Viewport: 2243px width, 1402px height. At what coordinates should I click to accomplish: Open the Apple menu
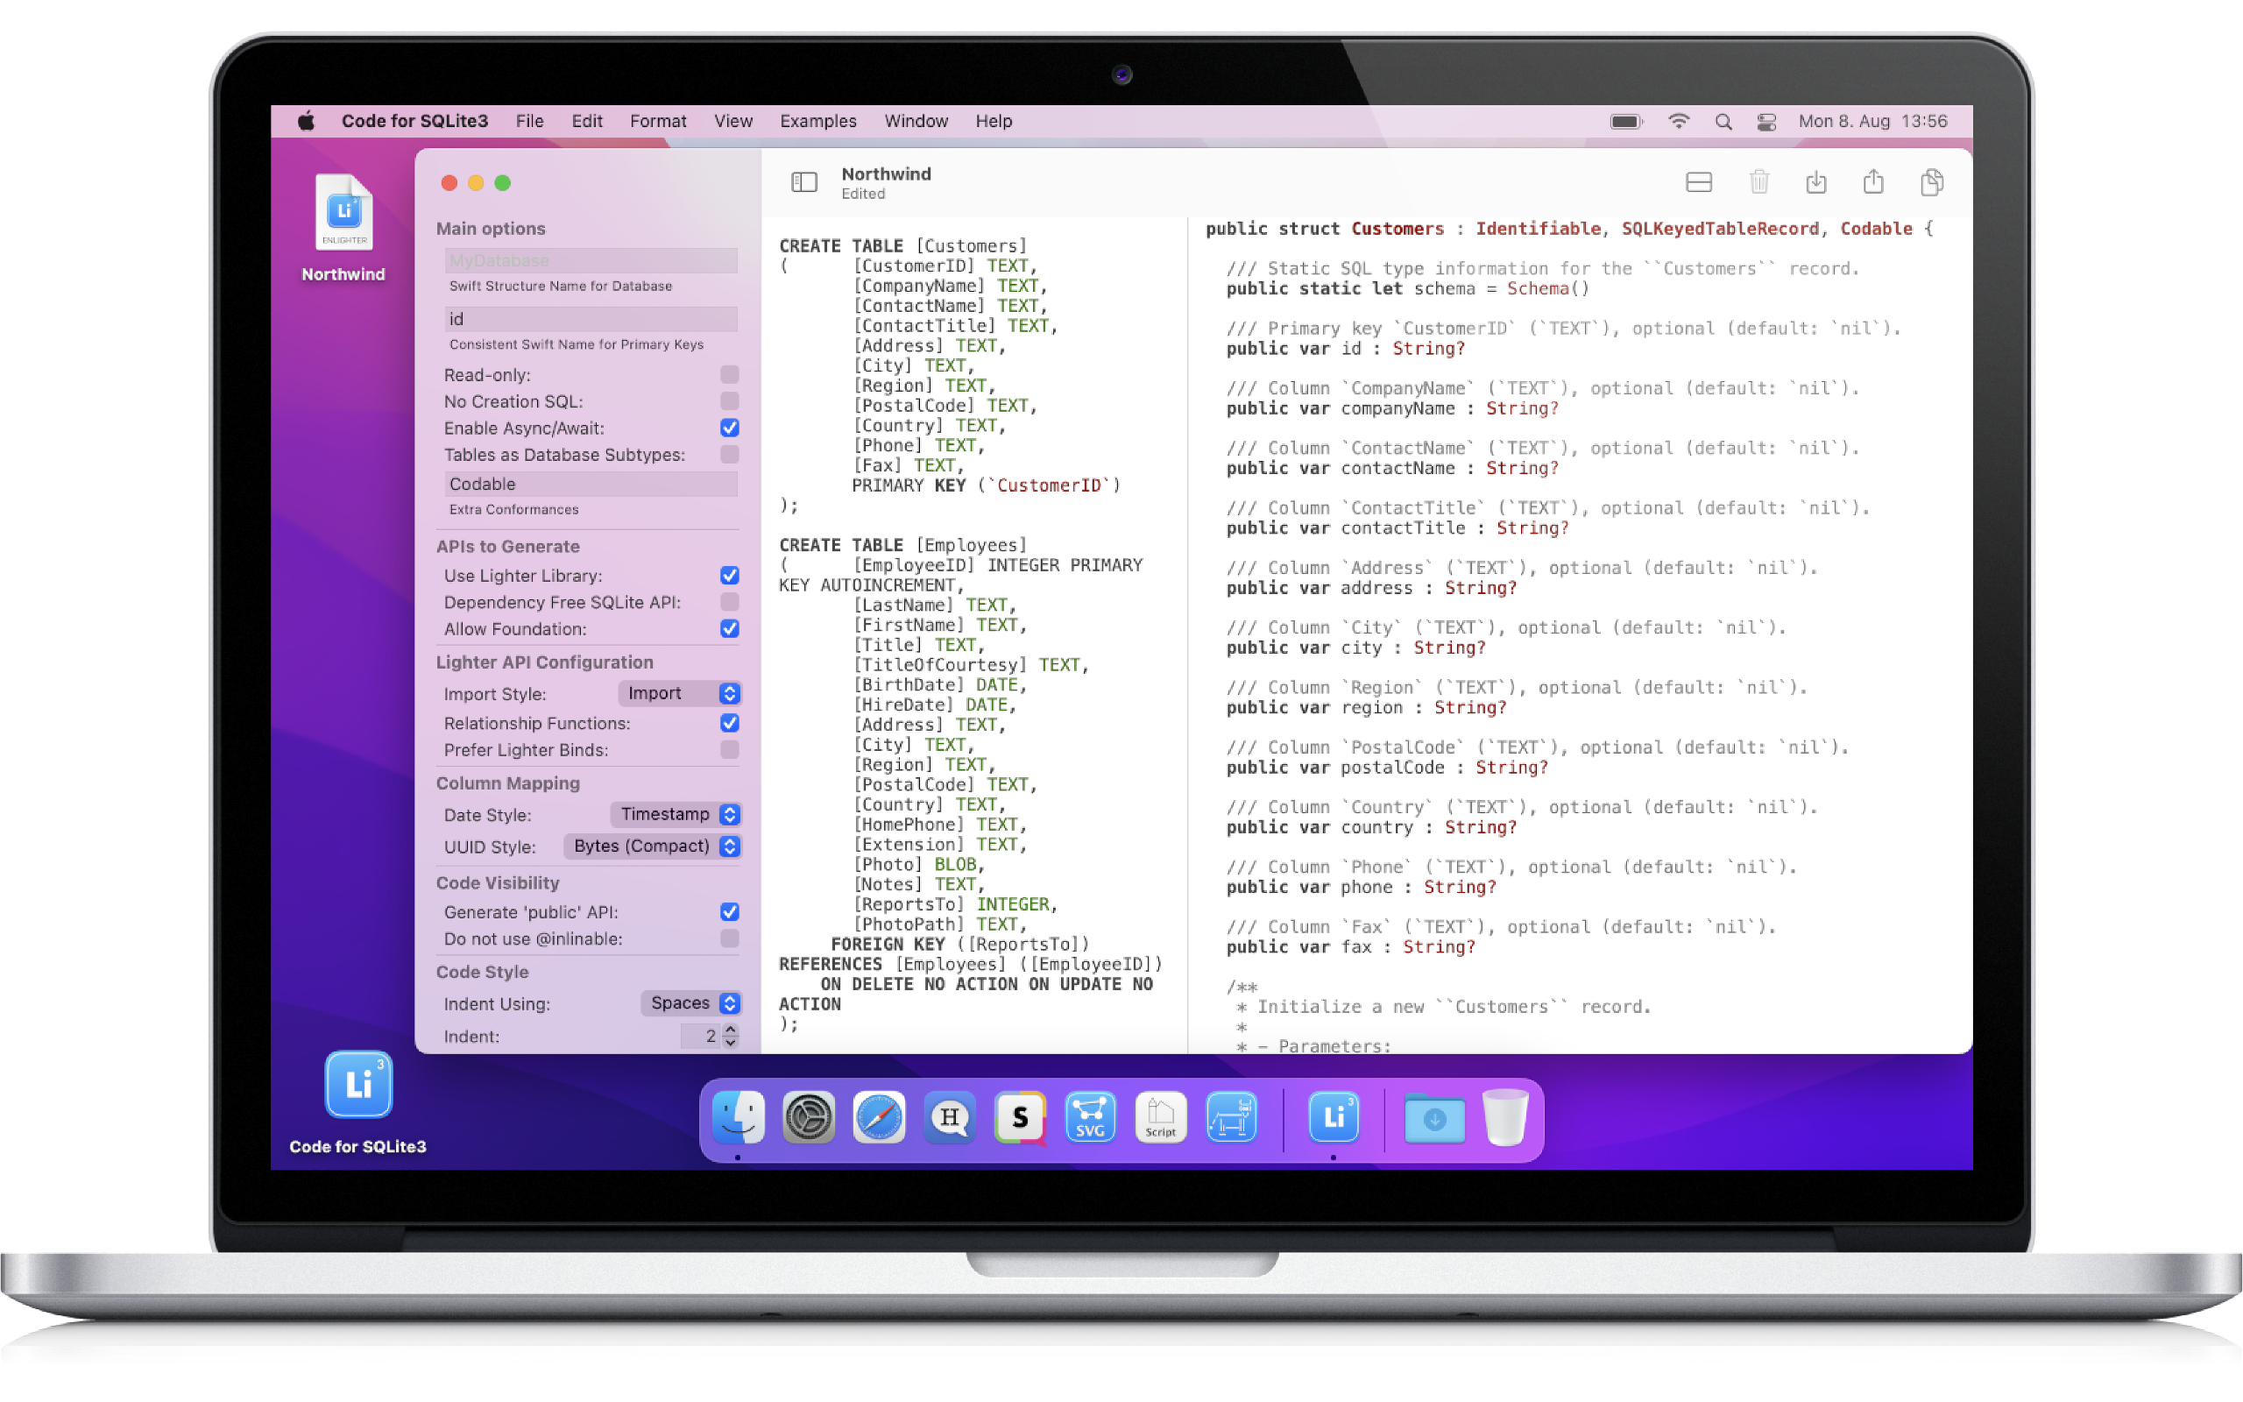click(x=306, y=121)
